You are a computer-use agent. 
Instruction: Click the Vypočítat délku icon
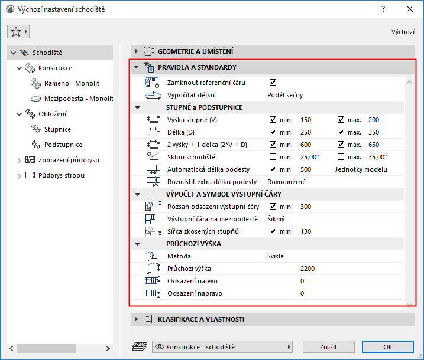point(153,95)
